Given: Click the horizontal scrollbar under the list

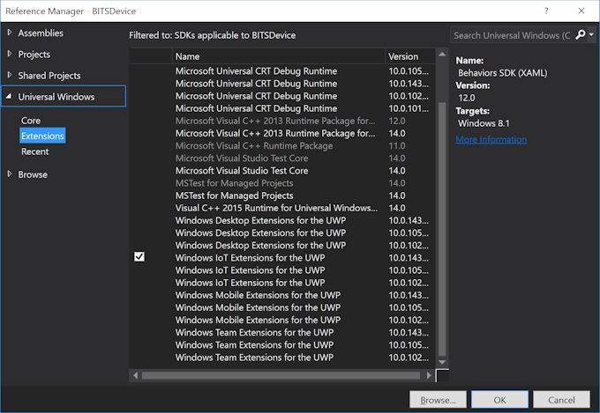Looking at the screenshot, I should 282,375.
